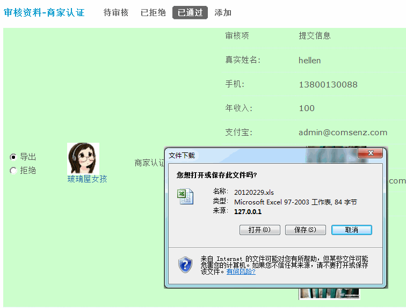Switch to the 已拒绝 tab
The width and height of the screenshot is (406, 308).
(x=153, y=12)
